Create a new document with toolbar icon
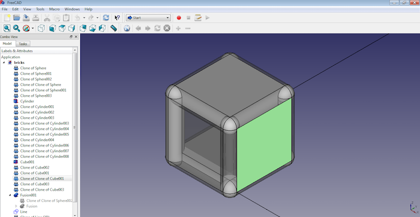The width and height of the screenshot is (420, 217). 7,18
